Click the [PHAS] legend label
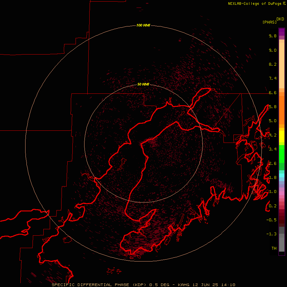 click(x=269, y=22)
